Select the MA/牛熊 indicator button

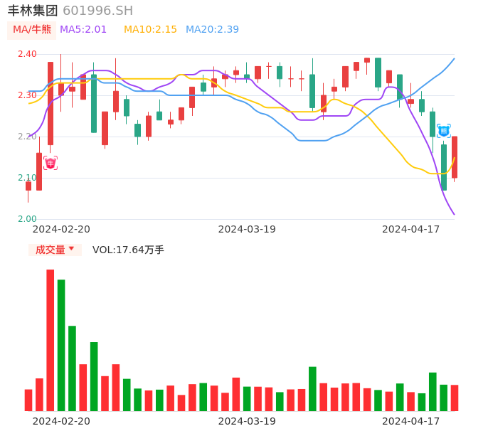[31, 30]
